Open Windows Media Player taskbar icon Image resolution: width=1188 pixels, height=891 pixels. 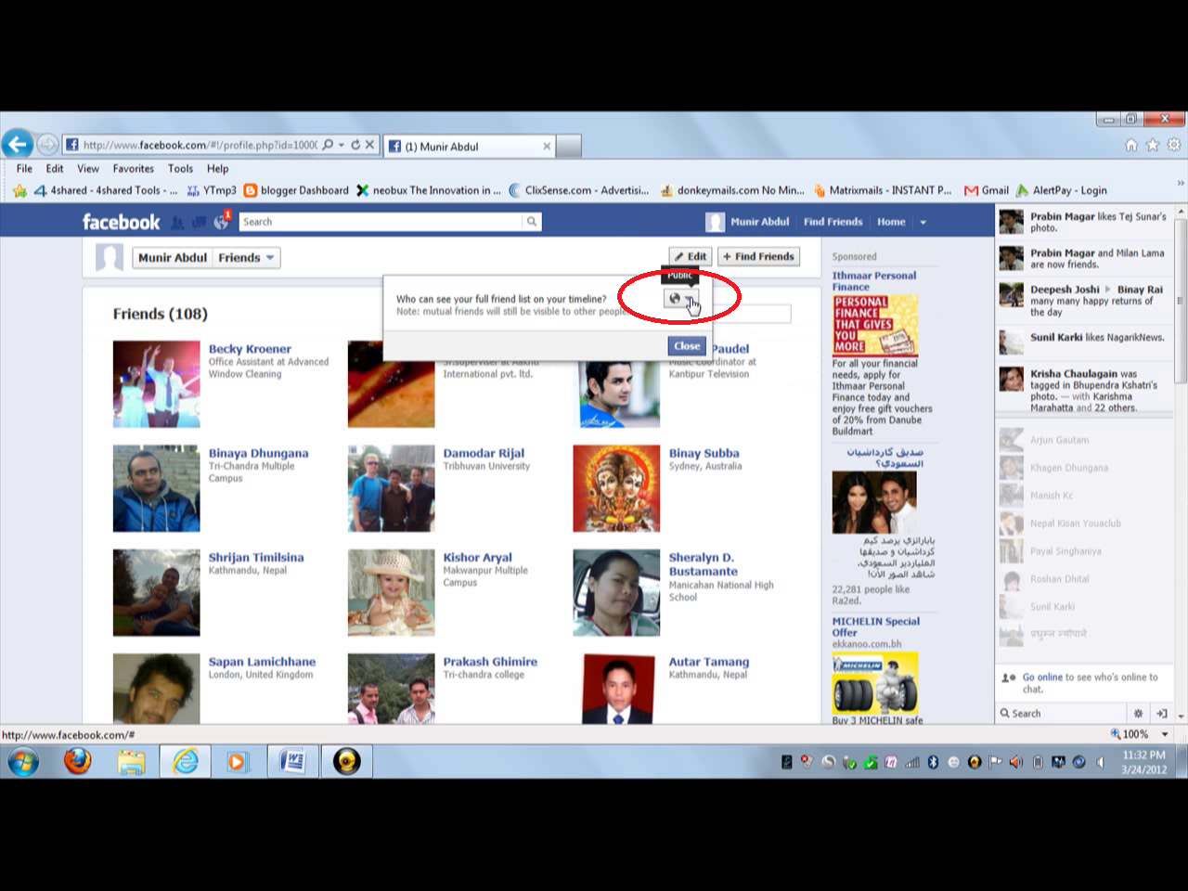coord(238,761)
